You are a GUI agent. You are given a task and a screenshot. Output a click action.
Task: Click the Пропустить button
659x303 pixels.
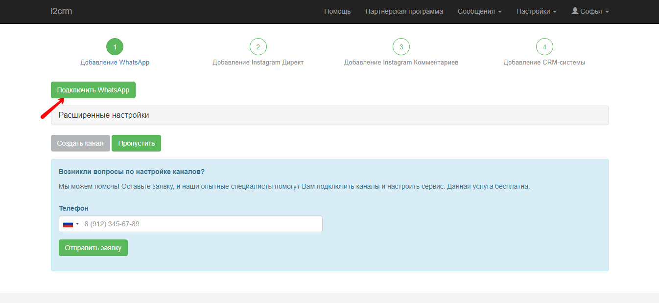pyautogui.click(x=137, y=143)
